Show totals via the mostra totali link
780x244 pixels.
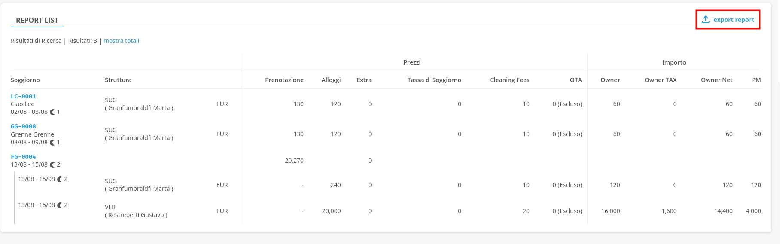(x=121, y=41)
